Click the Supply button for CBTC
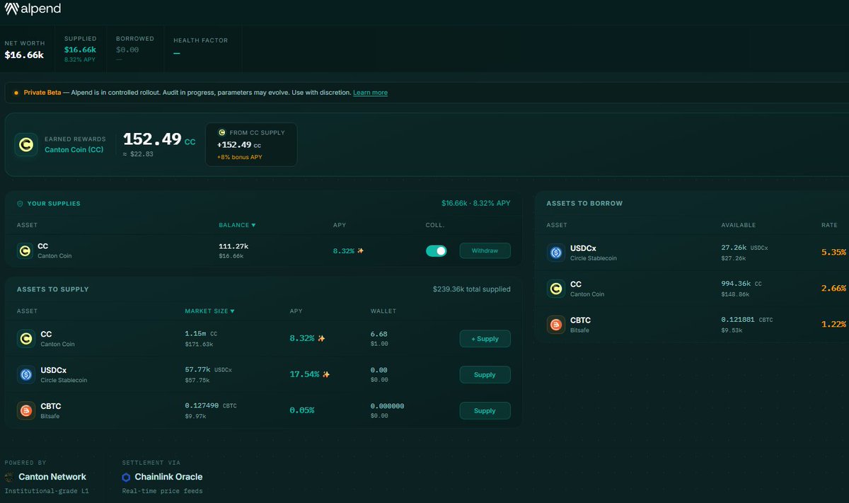The image size is (849, 503). pos(485,410)
